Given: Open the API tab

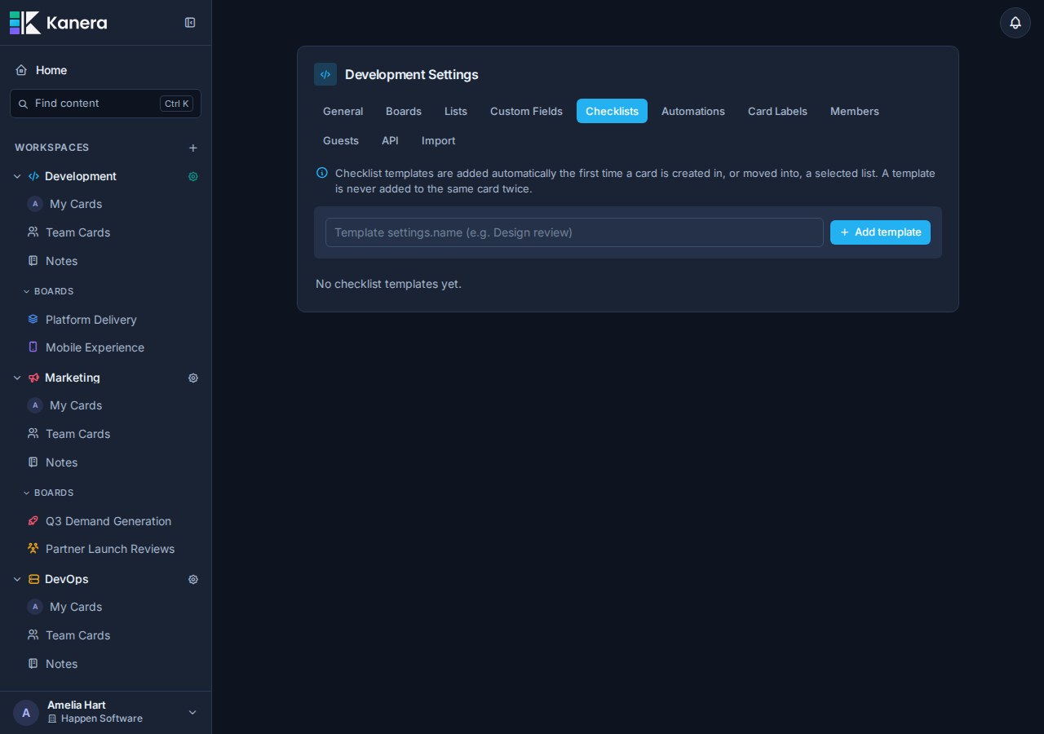Looking at the screenshot, I should click(x=390, y=140).
